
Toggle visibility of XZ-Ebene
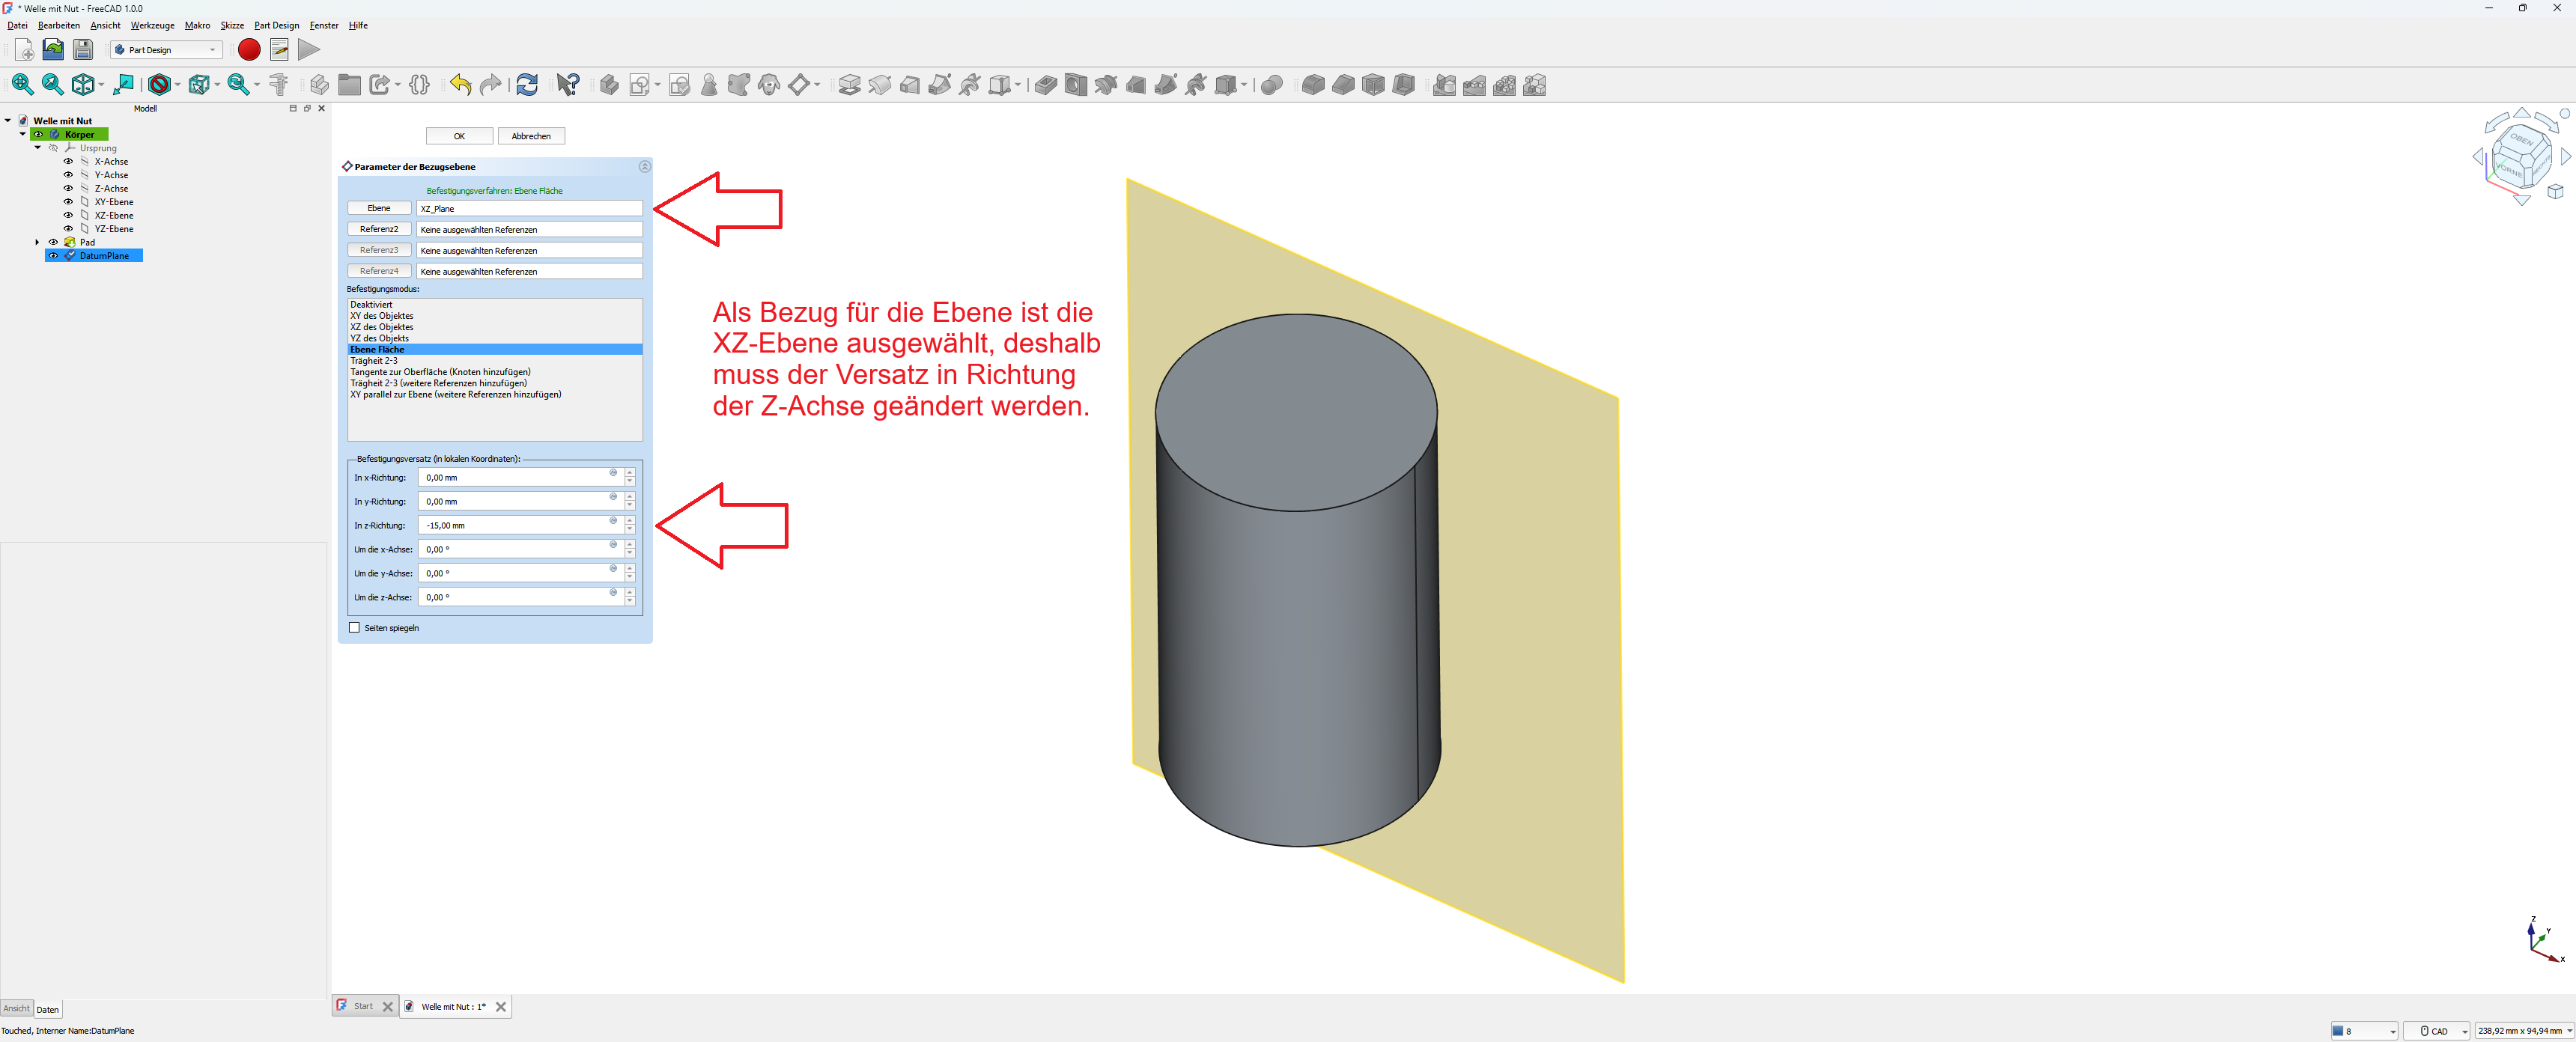[x=68, y=215]
